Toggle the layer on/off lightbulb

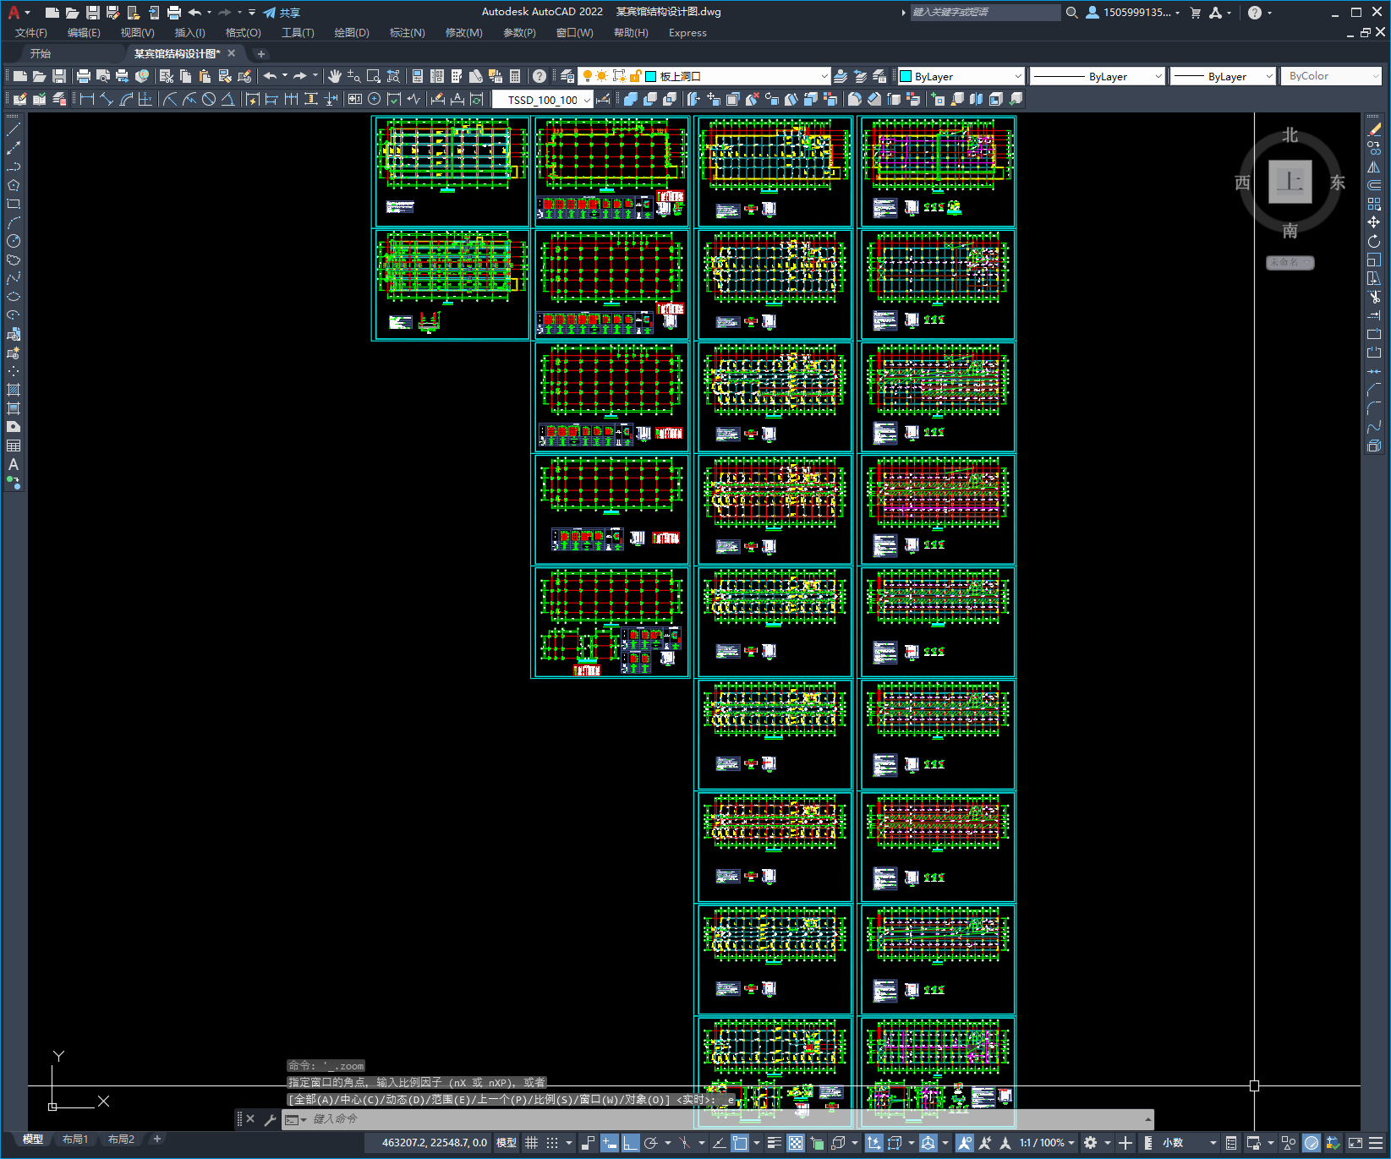point(588,76)
